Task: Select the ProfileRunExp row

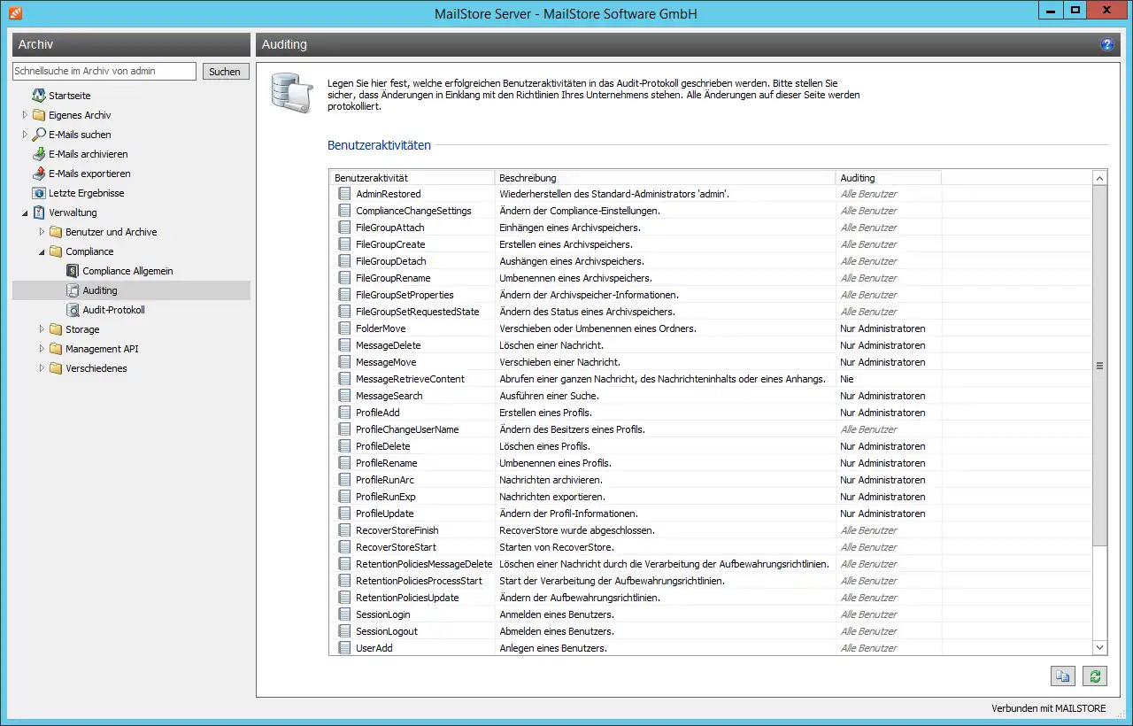Action: click(x=712, y=497)
